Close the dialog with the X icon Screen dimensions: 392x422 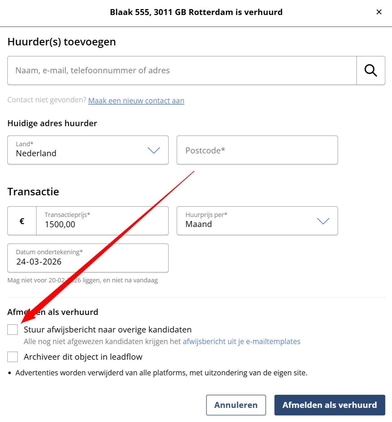(x=379, y=12)
